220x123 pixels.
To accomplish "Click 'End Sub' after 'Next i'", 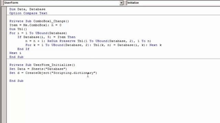I will tap(16, 57).
